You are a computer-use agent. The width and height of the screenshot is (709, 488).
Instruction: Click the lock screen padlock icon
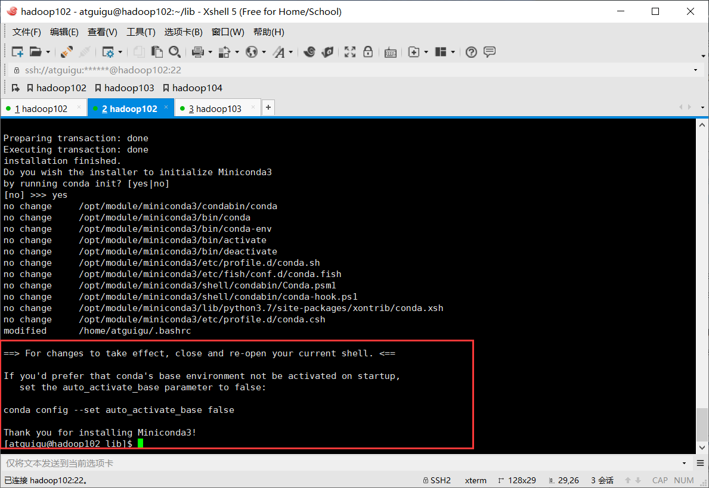point(368,51)
